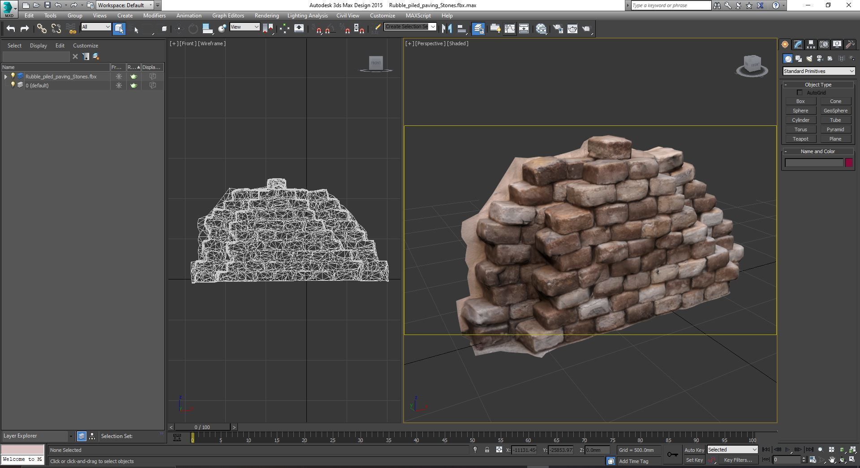Open the Mirror tool
The image size is (860, 468).
tap(447, 29)
